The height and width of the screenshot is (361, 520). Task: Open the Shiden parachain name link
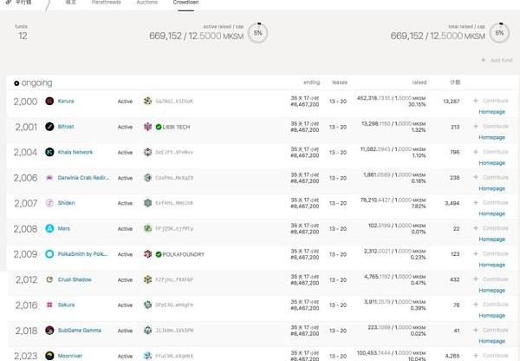pos(67,203)
